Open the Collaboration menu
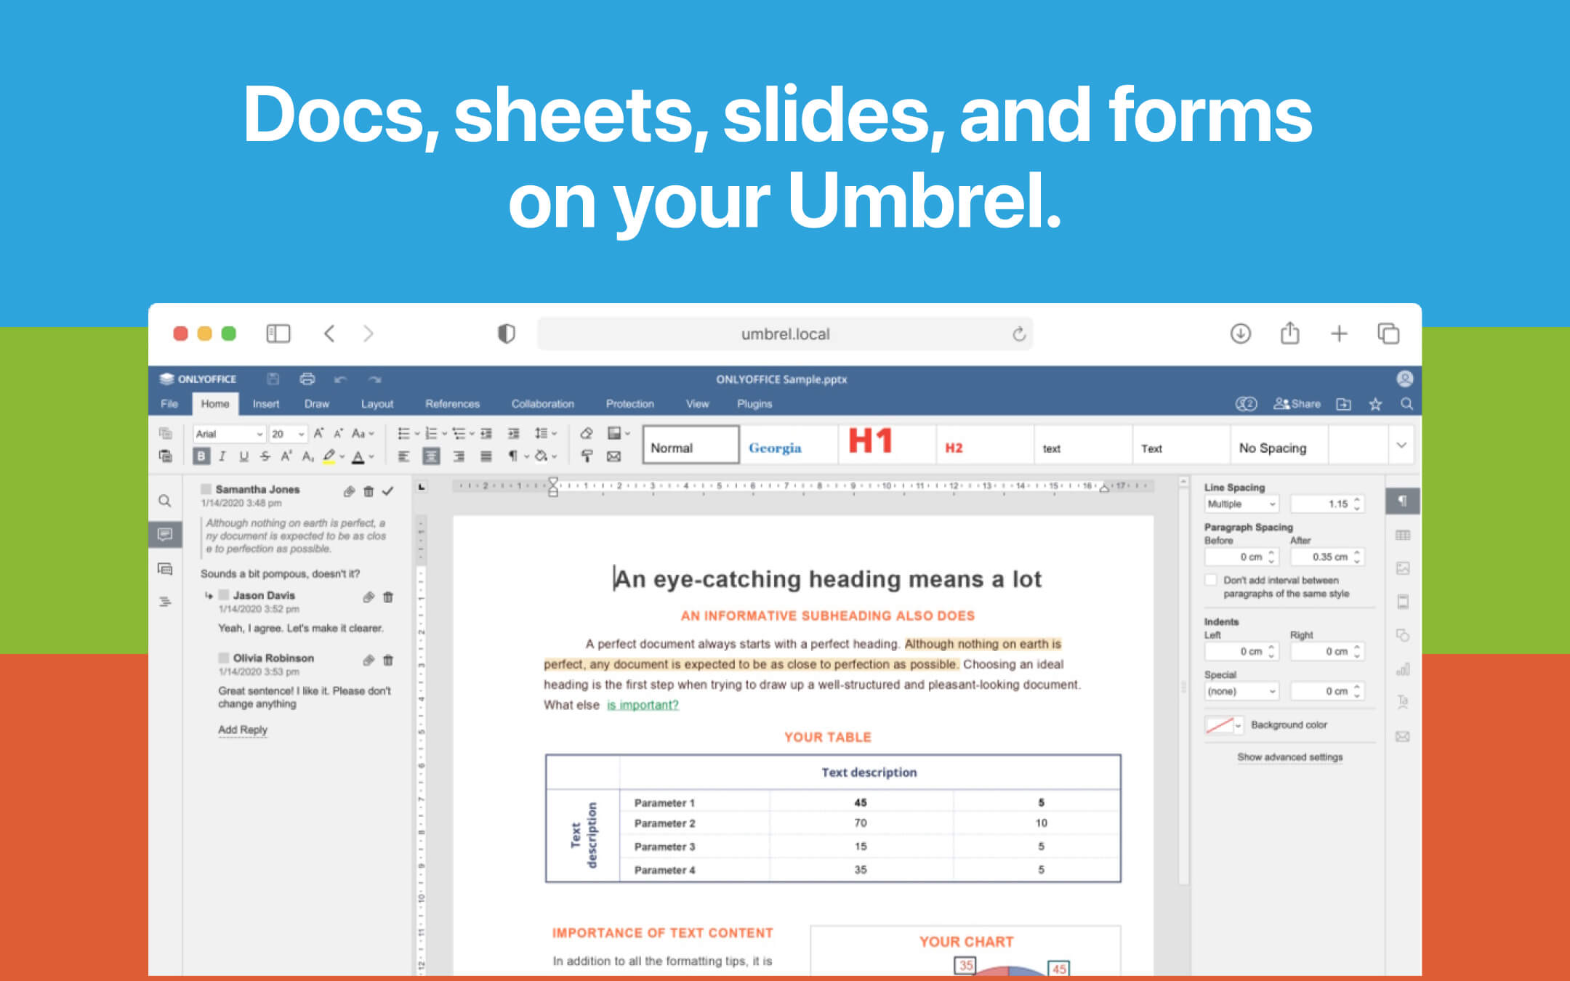Viewport: 1570px width, 981px height. click(542, 404)
